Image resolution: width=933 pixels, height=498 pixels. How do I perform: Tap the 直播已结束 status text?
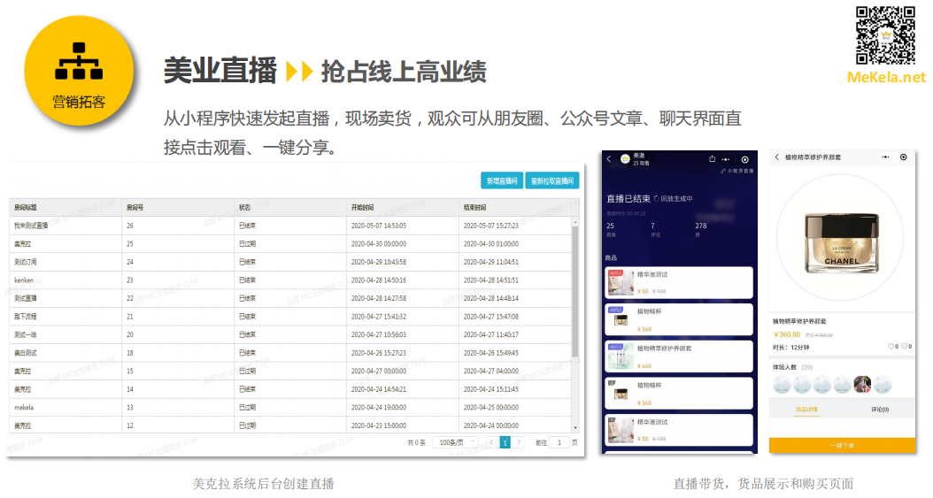pyautogui.click(x=628, y=198)
